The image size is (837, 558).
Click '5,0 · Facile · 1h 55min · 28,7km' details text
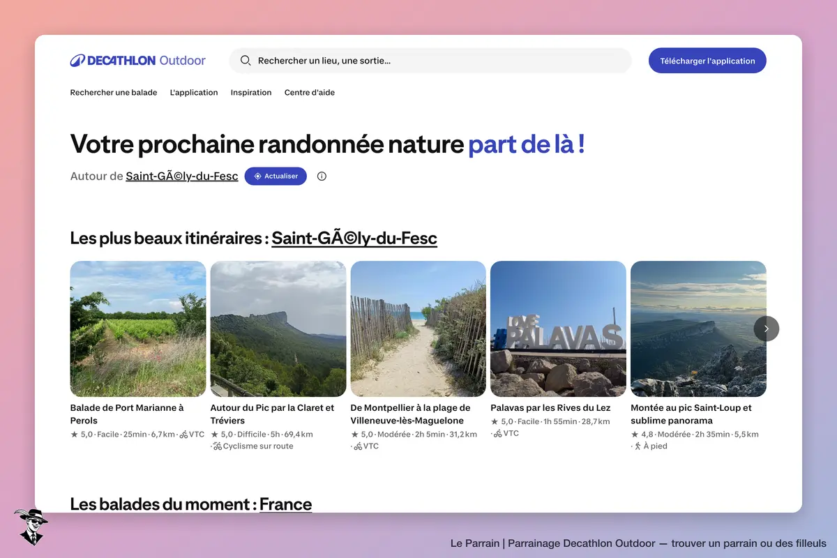(x=555, y=421)
